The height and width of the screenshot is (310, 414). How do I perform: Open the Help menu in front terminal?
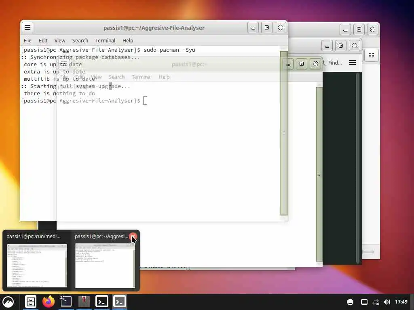[x=127, y=41]
